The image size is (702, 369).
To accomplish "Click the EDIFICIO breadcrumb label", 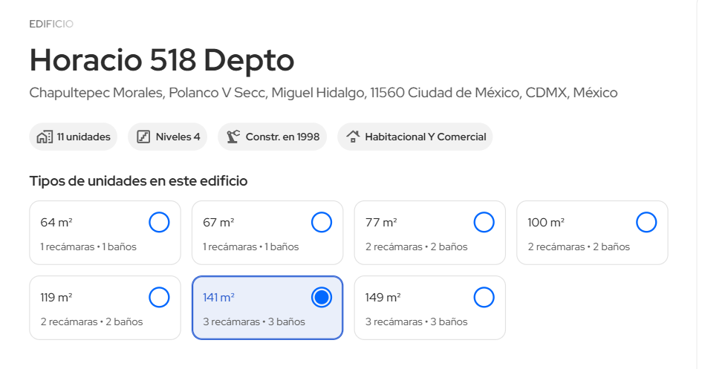I will (51, 24).
